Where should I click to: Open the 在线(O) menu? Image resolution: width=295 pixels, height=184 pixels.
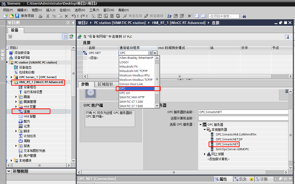(65, 10)
